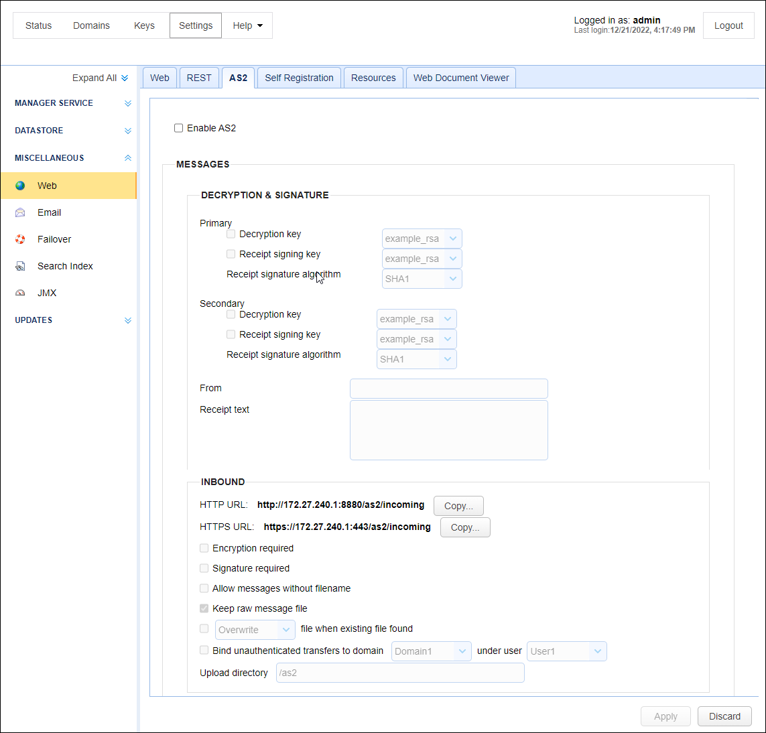The height and width of the screenshot is (733, 766).
Task: Open the Keys menu
Action: [144, 25]
